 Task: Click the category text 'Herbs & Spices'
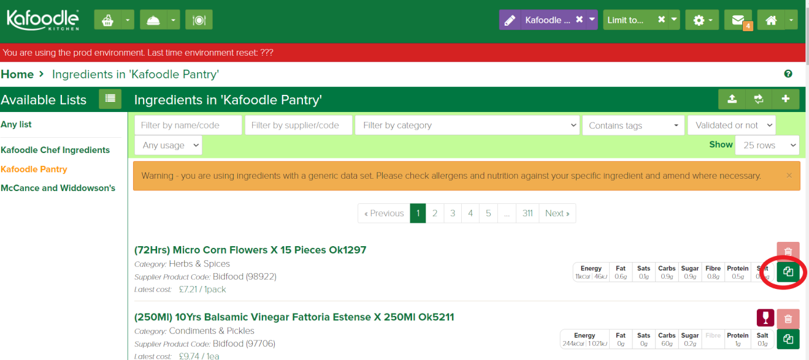pyautogui.click(x=199, y=264)
